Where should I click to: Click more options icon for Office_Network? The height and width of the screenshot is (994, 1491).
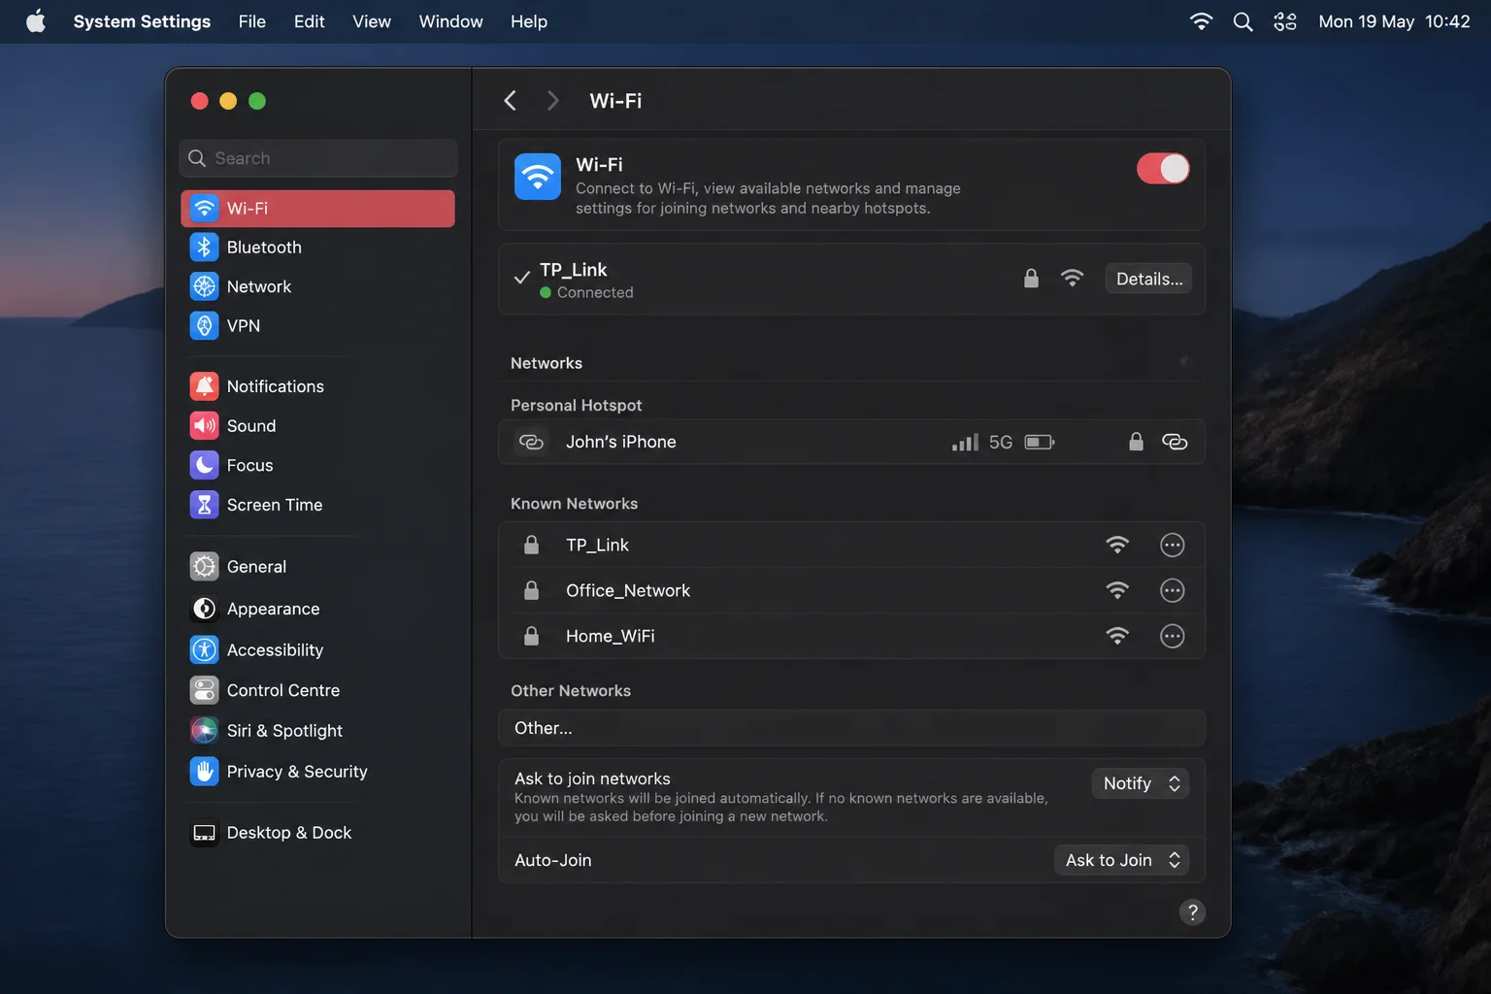point(1173,590)
